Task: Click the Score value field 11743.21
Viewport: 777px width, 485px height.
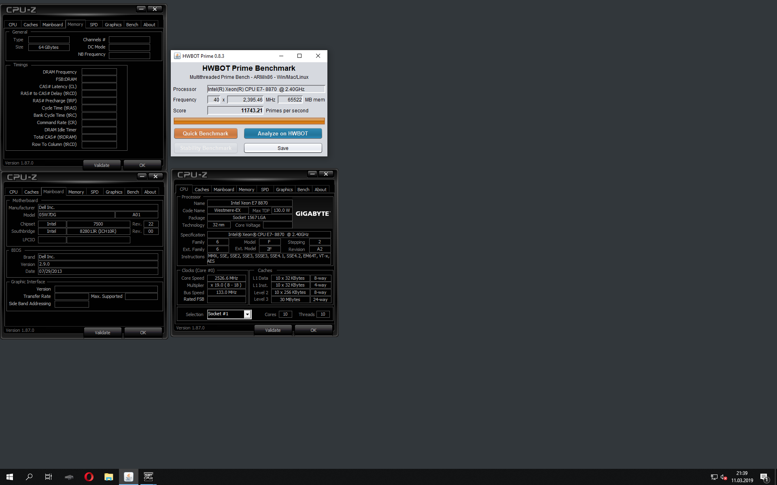Action: [x=235, y=111]
